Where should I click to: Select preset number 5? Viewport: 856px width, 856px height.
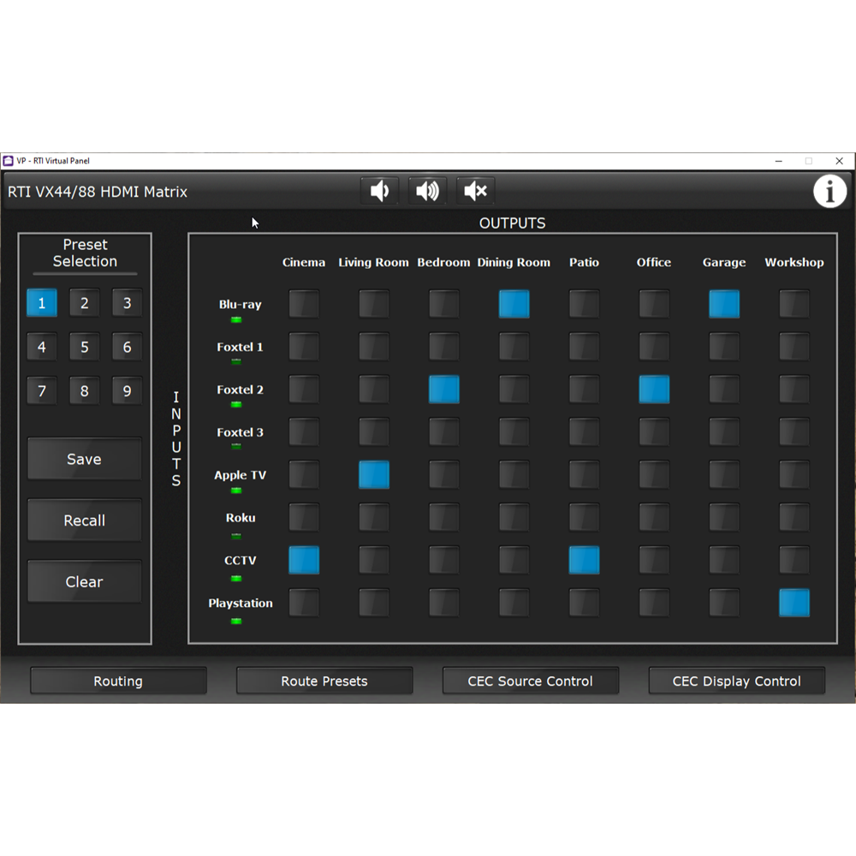click(85, 348)
